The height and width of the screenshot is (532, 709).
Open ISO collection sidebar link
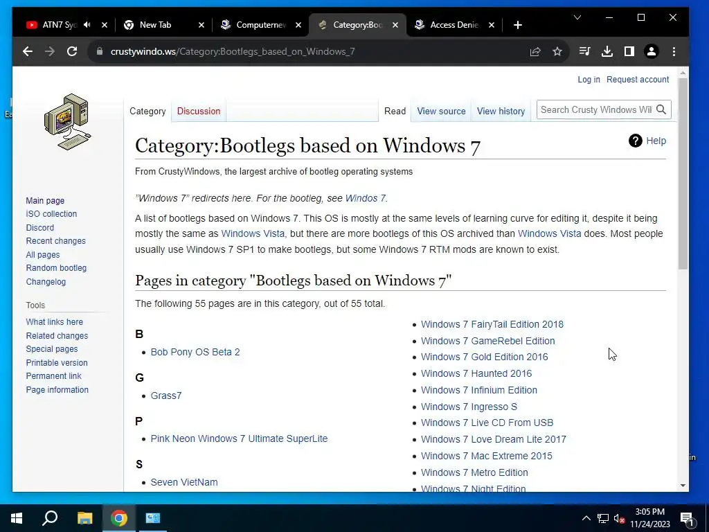point(51,214)
